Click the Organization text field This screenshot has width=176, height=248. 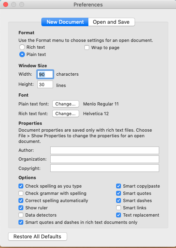coord(104,159)
